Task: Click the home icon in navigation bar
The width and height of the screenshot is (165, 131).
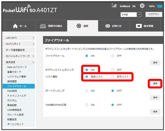Action: tap(15, 26)
